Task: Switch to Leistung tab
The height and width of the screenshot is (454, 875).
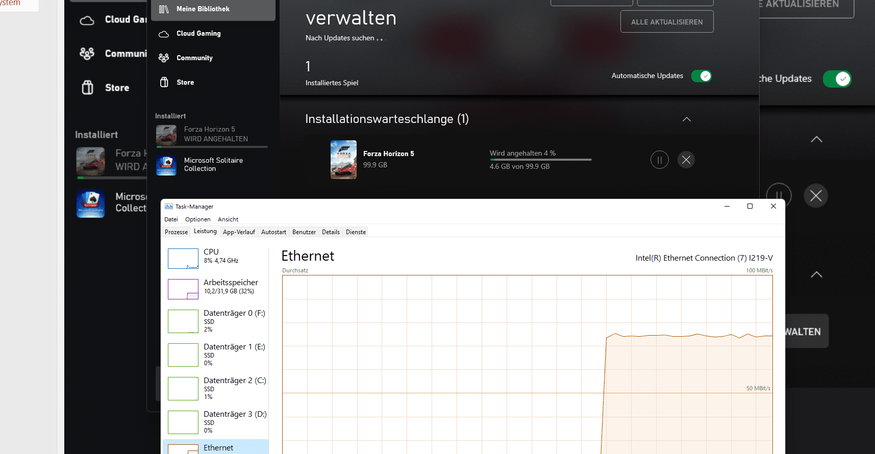Action: [x=205, y=232]
